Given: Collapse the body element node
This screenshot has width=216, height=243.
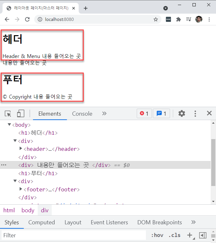Looking at the screenshot, I should [x=9, y=125].
